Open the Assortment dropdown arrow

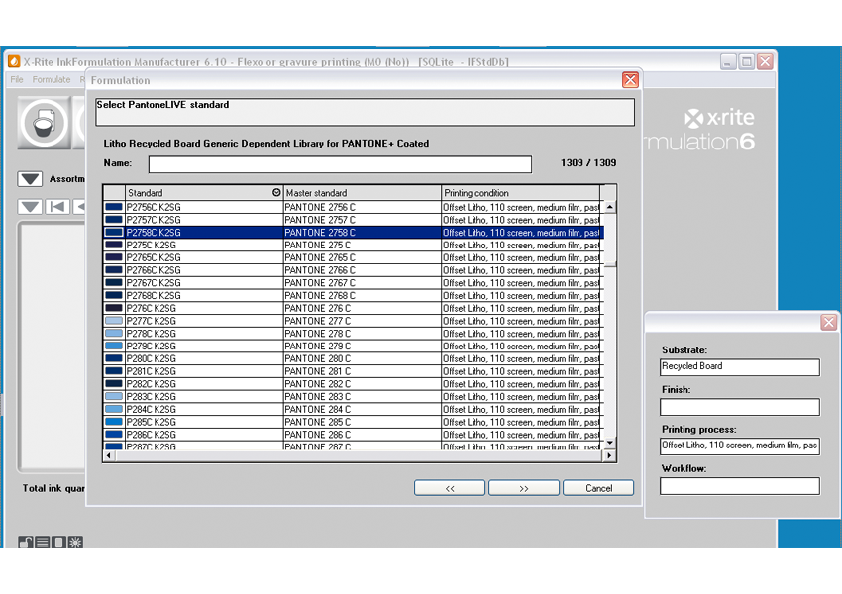[x=30, y=179]
